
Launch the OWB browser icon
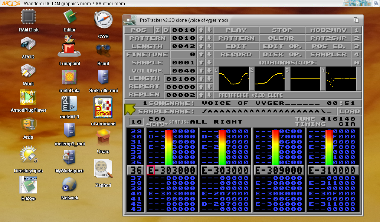coord(103,20)
